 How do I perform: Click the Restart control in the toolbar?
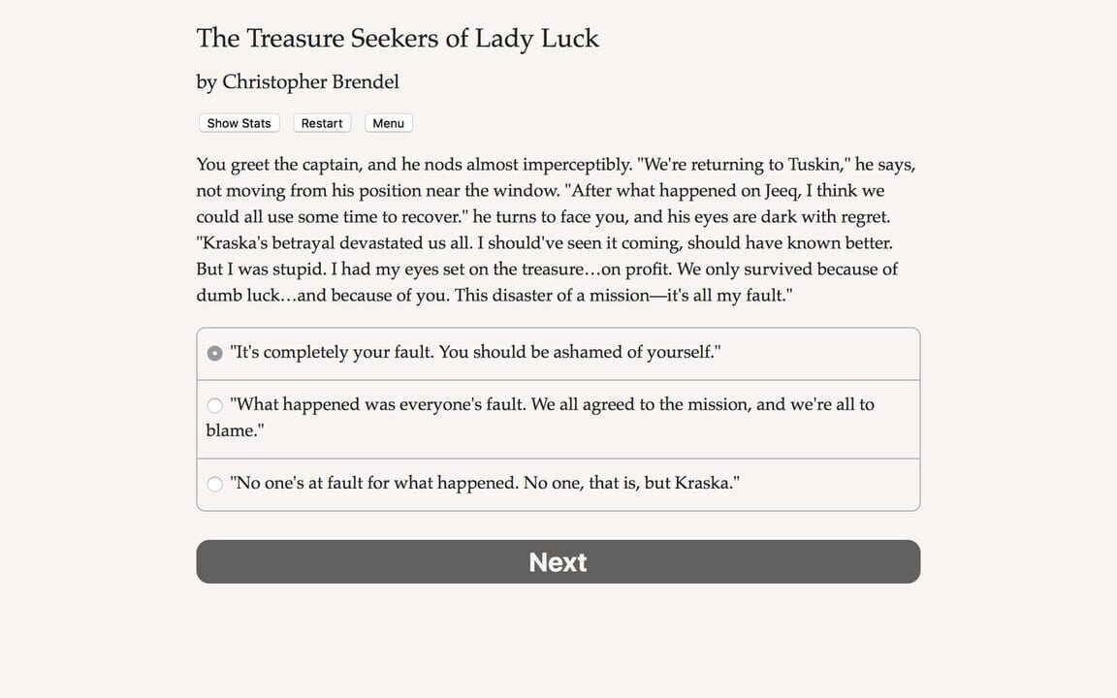(x=321, y=123)
